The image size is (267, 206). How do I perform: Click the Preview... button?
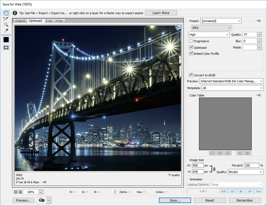pos(23,200)
